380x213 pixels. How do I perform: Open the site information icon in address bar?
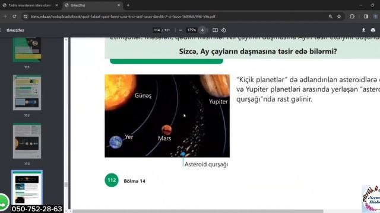(26, 17)
